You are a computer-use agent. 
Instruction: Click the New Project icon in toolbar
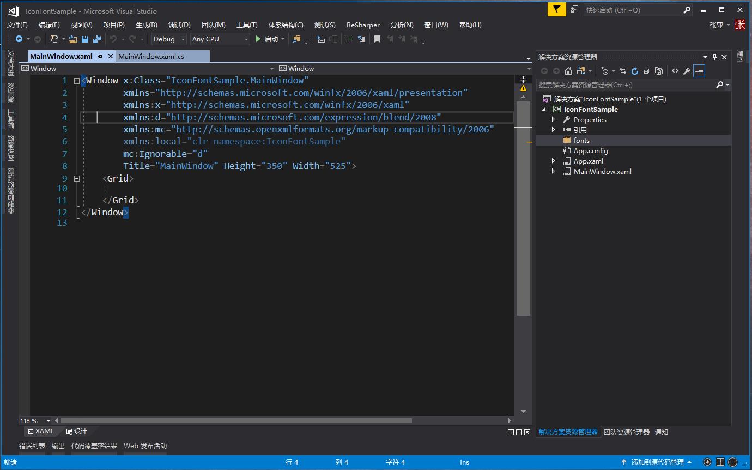(54, 39)
